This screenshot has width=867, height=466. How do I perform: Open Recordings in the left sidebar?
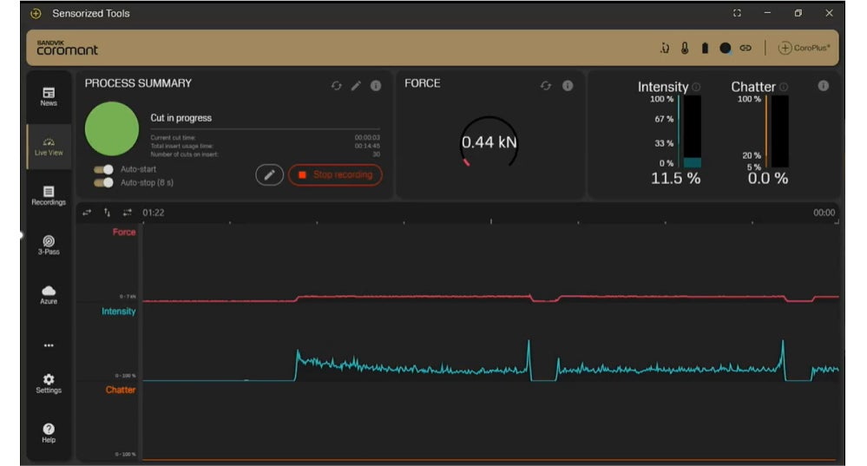[49, 195]
